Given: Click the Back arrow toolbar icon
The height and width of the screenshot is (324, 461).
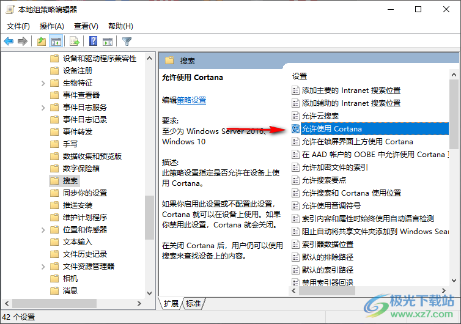Looking at the screenshot, I should (9, 41).
